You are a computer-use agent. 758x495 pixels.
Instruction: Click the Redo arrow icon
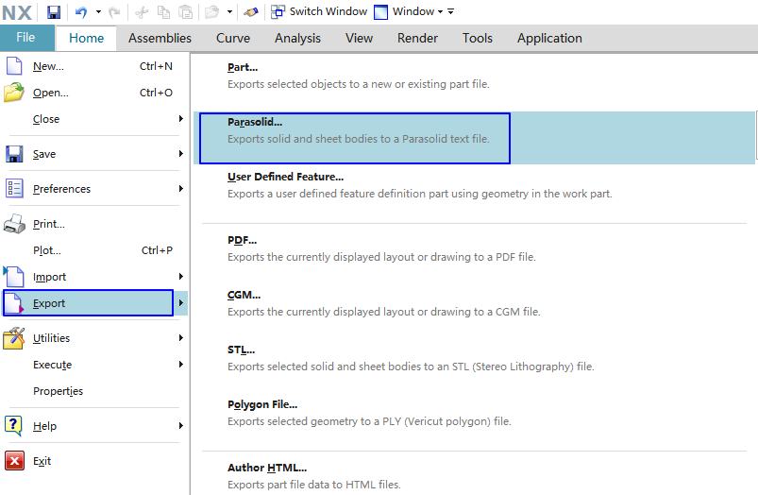pyautogui.click(x=114, y=12)
